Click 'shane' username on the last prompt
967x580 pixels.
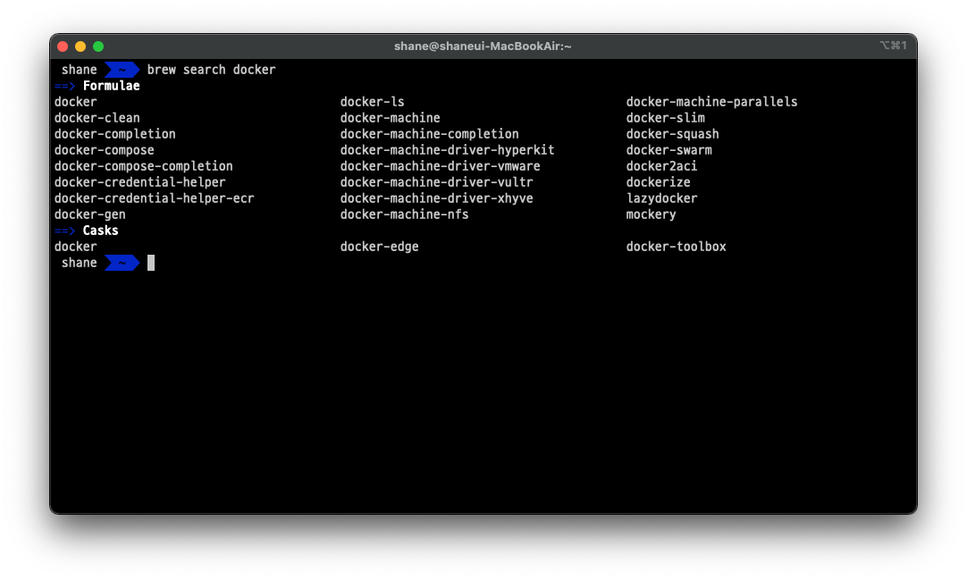[x=79, y=263]
